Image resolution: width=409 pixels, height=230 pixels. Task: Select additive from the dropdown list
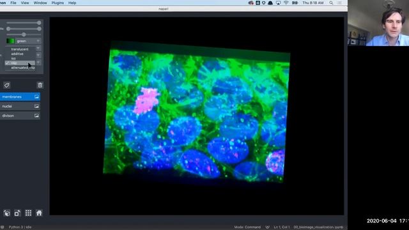[20, 54]
